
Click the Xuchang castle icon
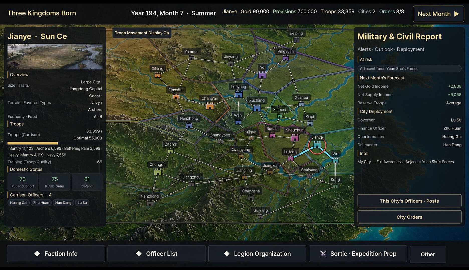click(257, 108)
